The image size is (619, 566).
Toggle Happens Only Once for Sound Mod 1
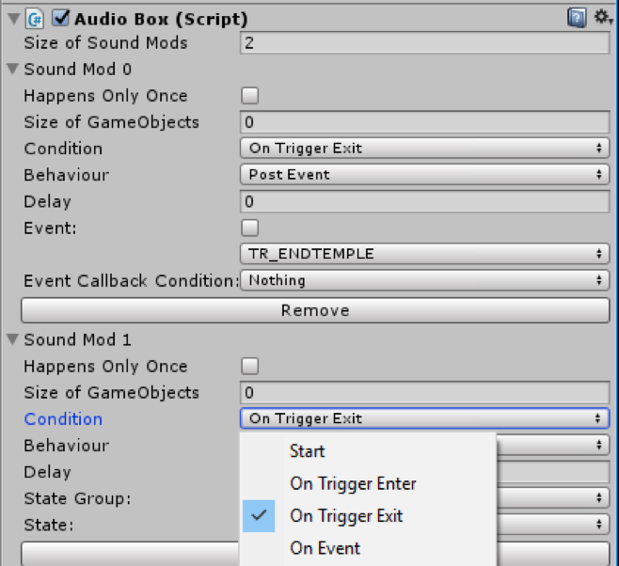[x=250, y=366]
